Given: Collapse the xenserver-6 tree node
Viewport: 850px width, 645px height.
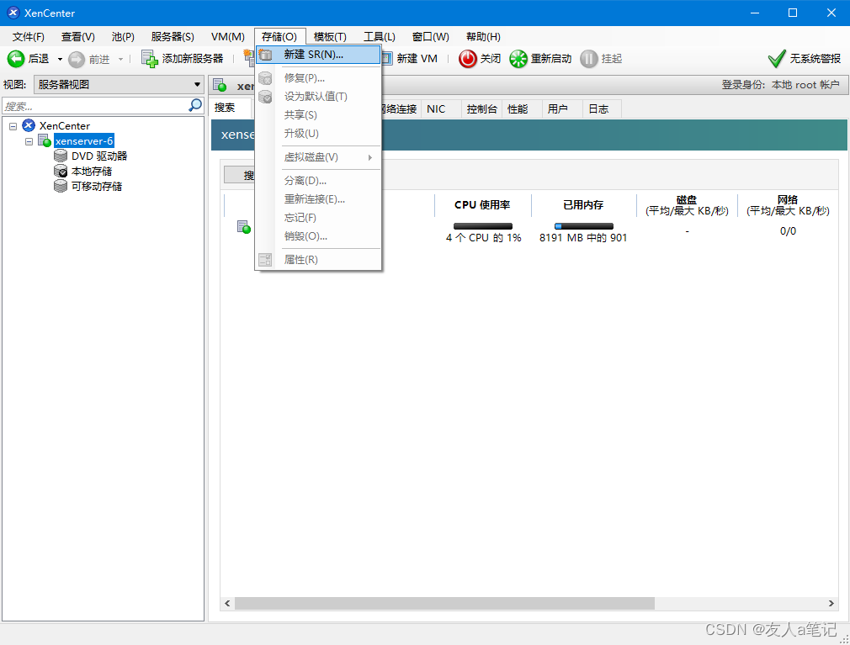Looking at the screenshot, I should 29,141.
